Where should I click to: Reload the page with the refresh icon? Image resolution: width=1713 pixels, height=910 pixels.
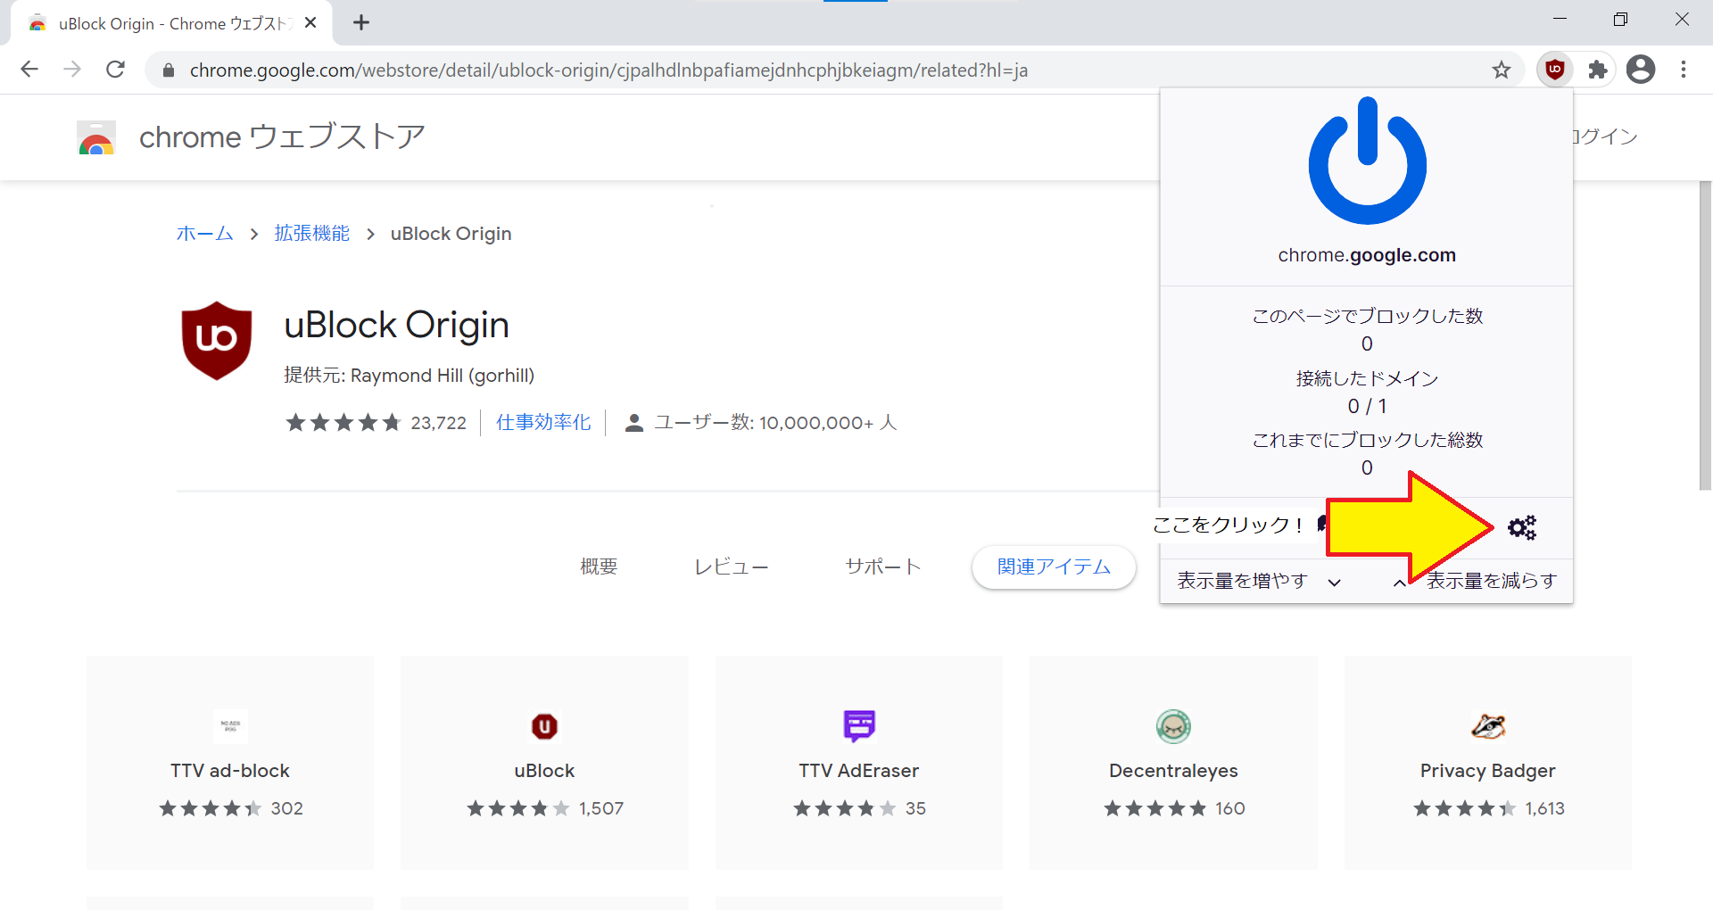tap(115, 70)
